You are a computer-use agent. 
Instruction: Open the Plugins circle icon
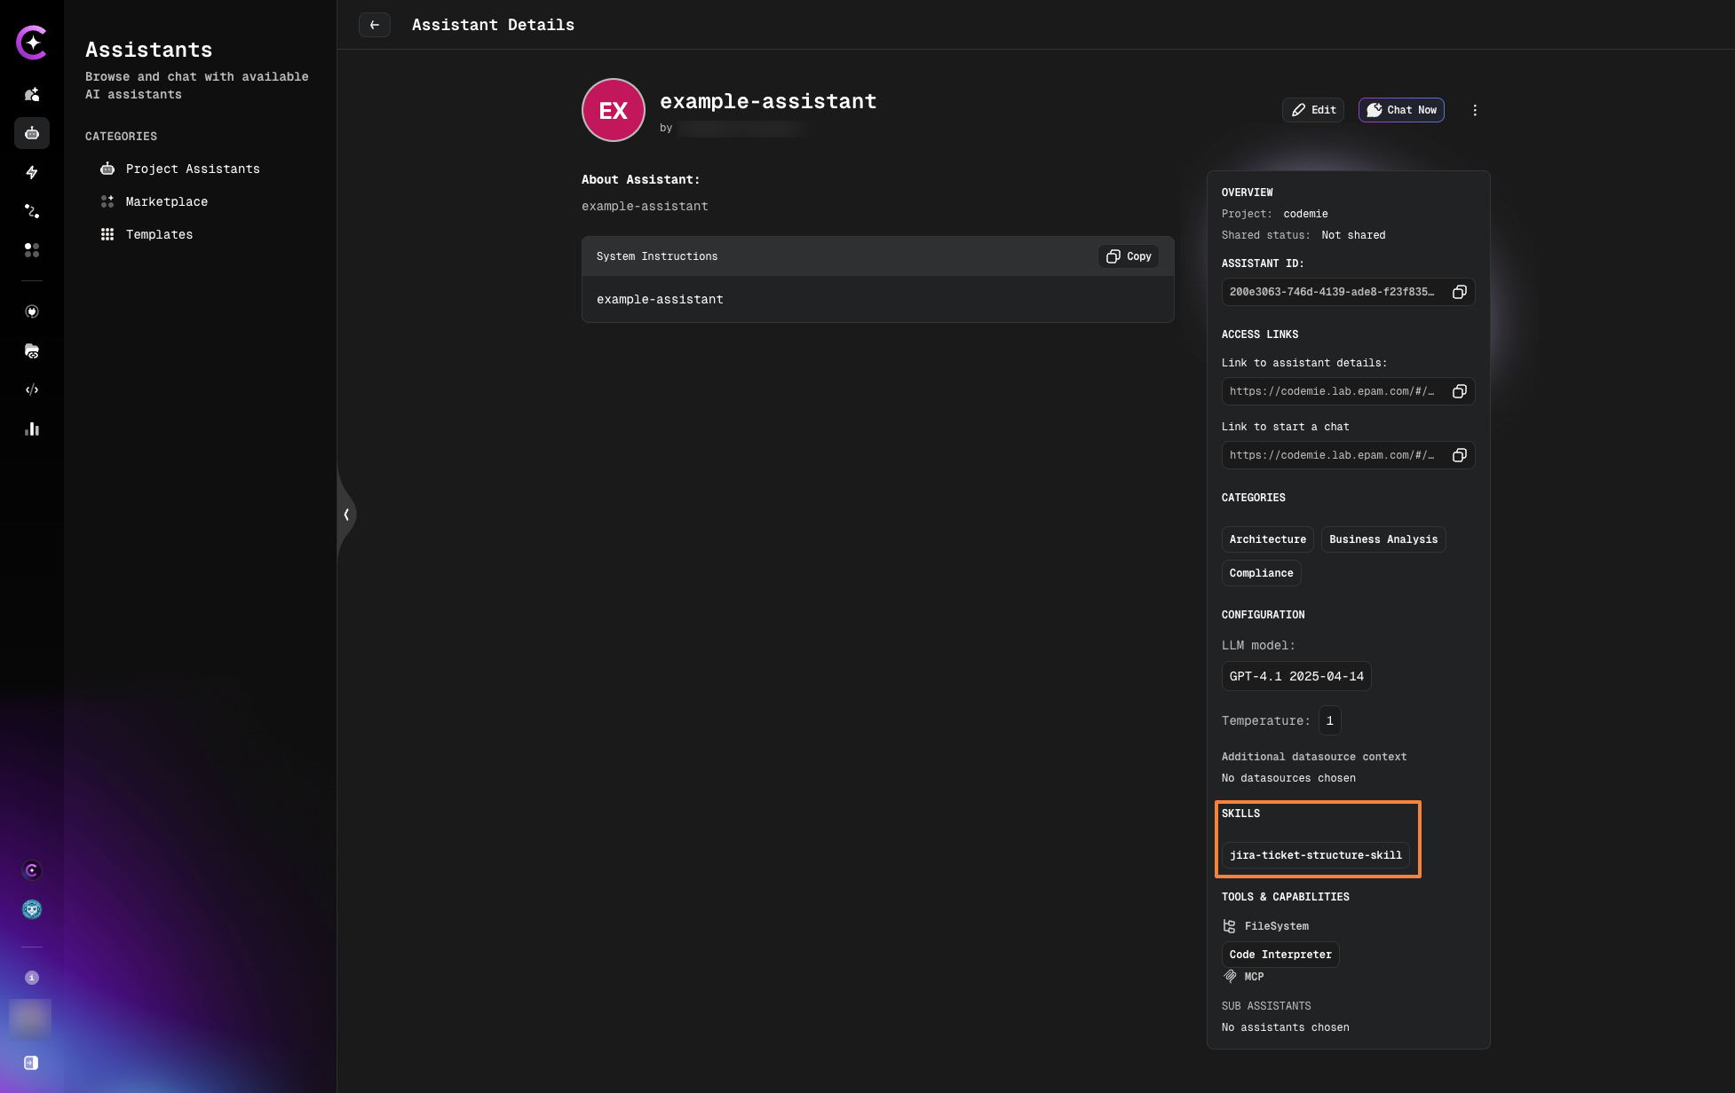pyautogui.click(x=32, y=311)
